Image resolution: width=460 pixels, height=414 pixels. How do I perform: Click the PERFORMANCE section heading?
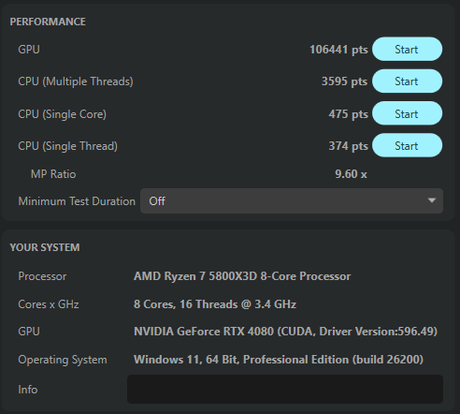click(48, 22)
